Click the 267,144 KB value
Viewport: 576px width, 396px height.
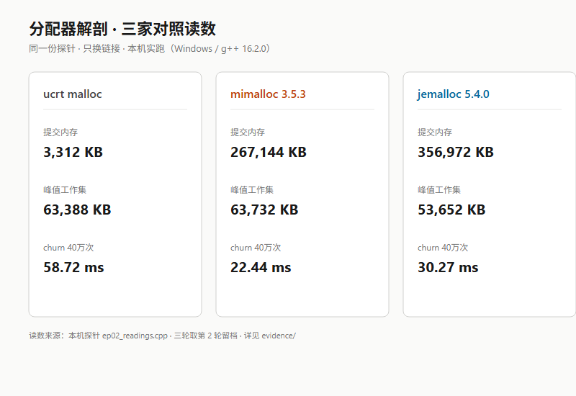point(269,152)
